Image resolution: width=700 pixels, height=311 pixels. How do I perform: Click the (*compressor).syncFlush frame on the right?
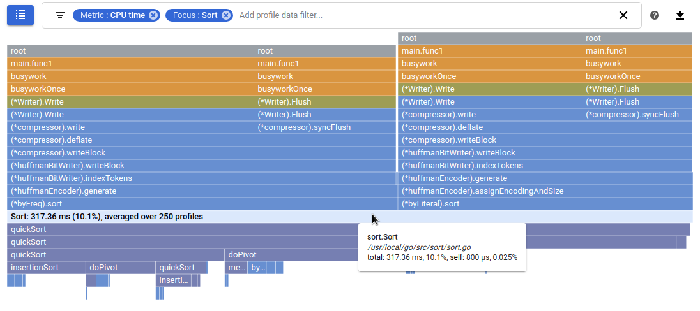637,115
